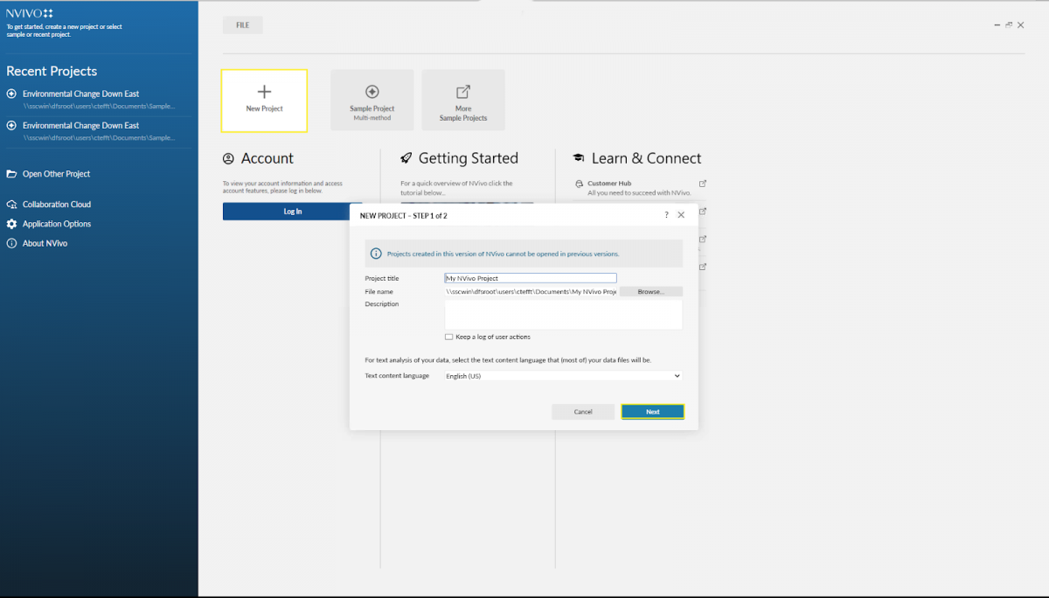Open Customer Hub external link icon
The width and height of the screenshot is (1049, 598).
point(702,181)
